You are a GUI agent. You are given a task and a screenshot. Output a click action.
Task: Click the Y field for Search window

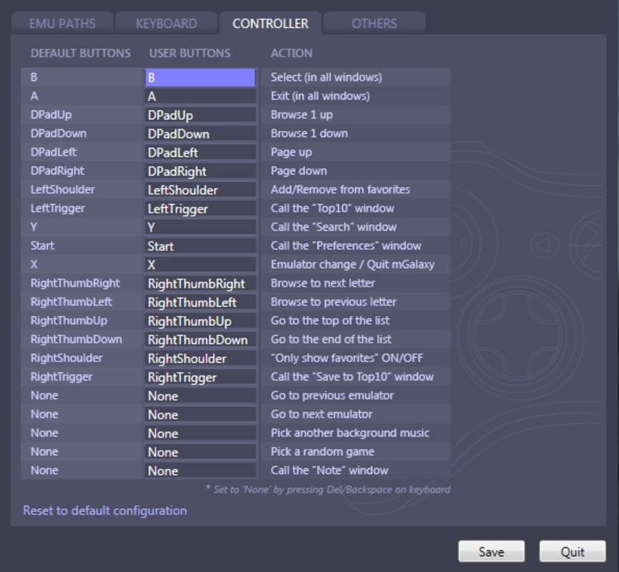tap(200, 227)
